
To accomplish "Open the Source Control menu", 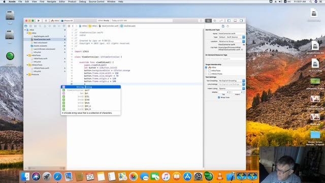I will [96, 2].
